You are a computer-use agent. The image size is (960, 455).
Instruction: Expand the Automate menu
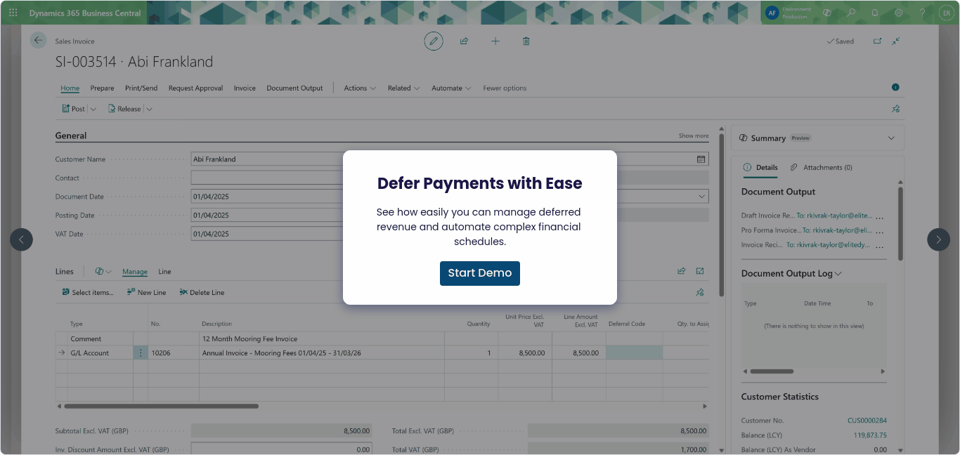[452, 88]
